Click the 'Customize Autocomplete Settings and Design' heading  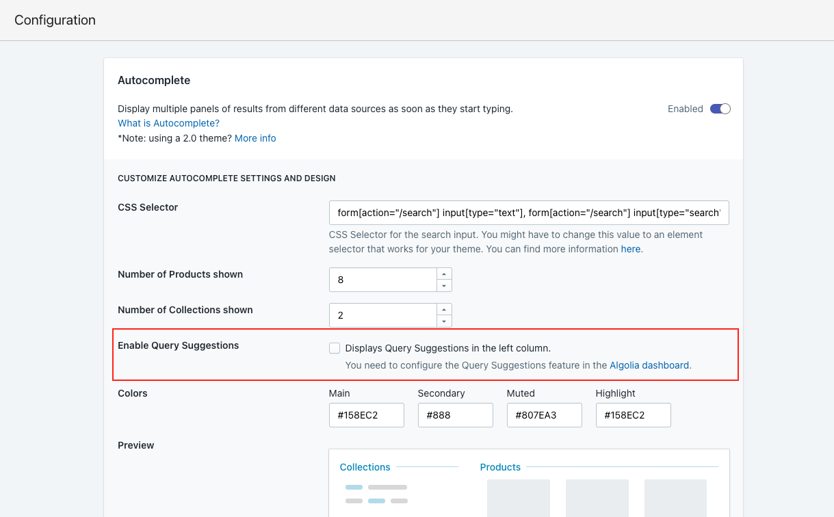pos(226,178)
